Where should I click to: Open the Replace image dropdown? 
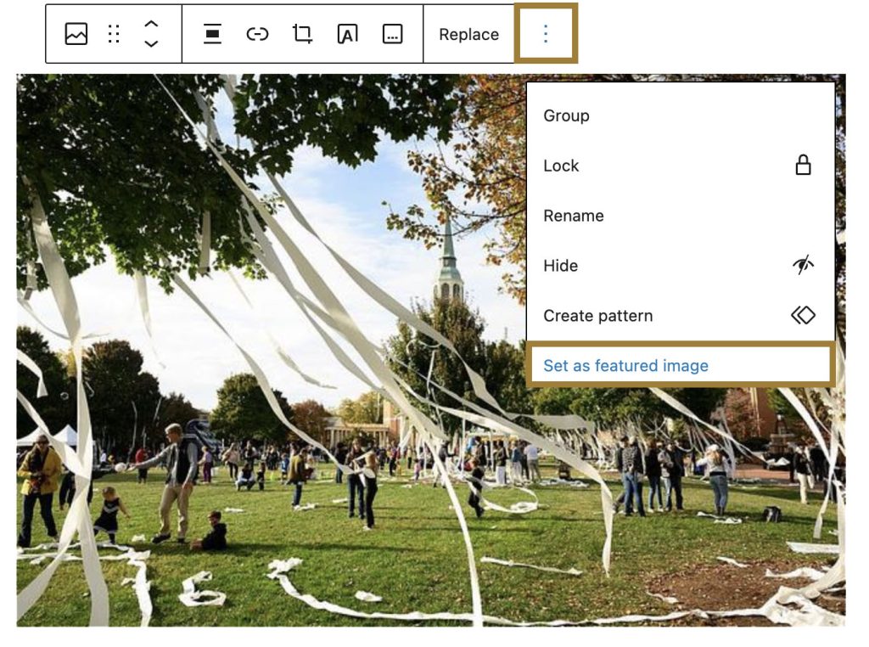(468, 35)
